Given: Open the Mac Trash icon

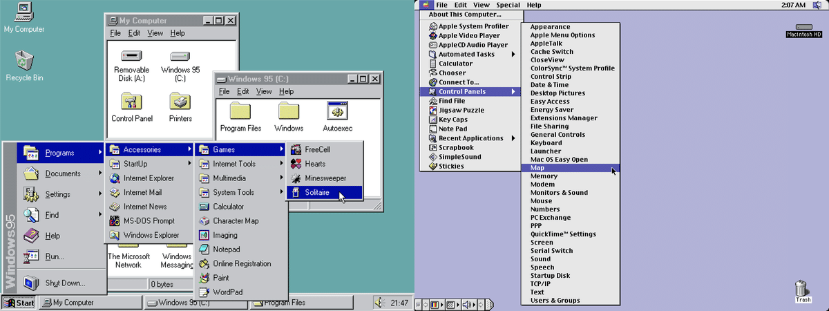Looking at the screenshot, I should point(803,291).
